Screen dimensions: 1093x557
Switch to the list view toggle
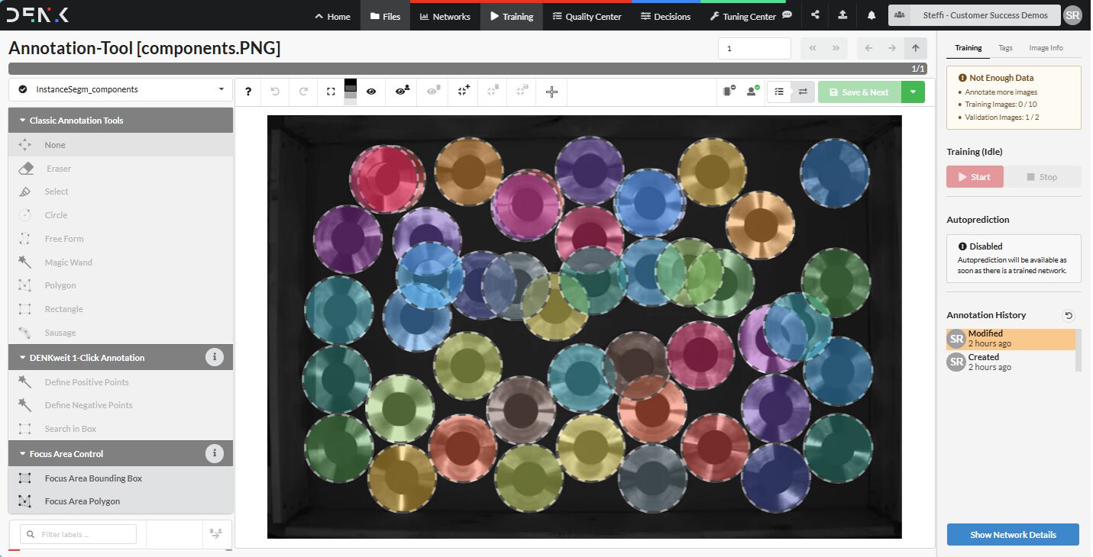pyautogui.click(x=779, y=92)
